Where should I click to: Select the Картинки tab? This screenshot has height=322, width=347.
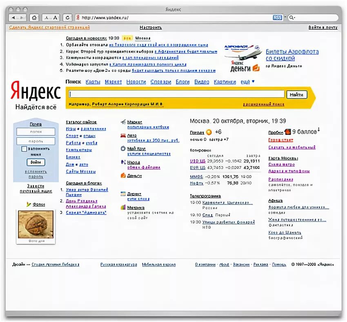pos(225,82)
